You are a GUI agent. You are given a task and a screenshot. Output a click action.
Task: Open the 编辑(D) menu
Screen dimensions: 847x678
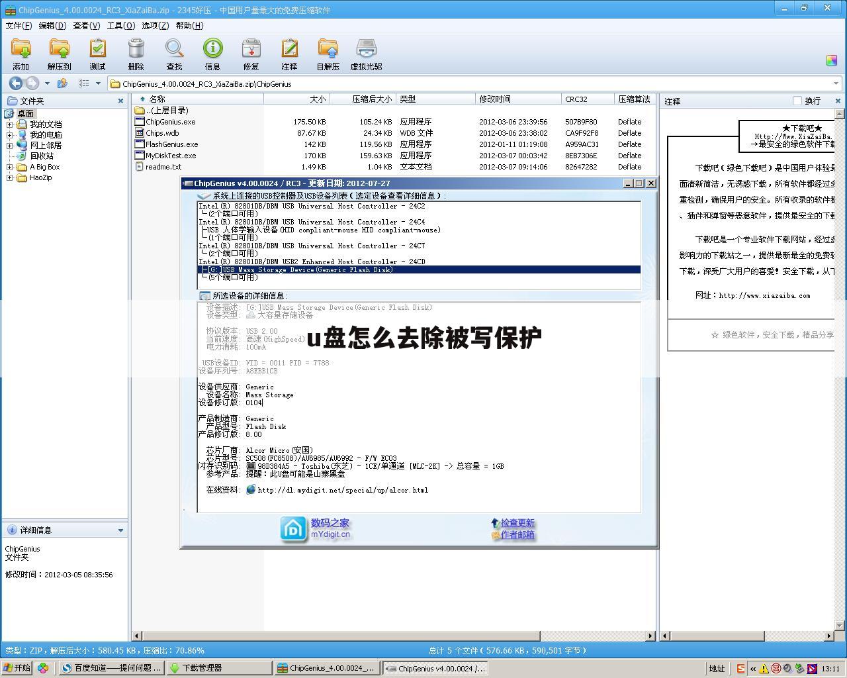click(52, 25)
